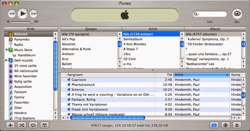This screenshot has width=250, height=131.
Task: Uncheck the Finale (mit Variationen) checkbox
Action: [x=69, y=109]
